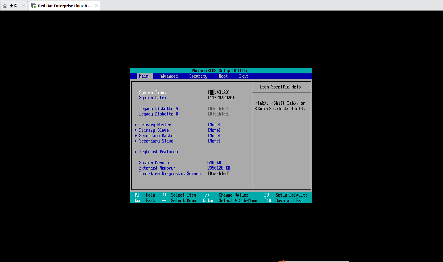Click Esc Exit in the footer
The height and width of the screenshot is (262, 443).
click(145, 200)
